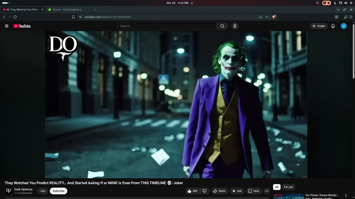Click the video title text
The height and width of the screenshot is (199, 355).
(x=94, y=183)
